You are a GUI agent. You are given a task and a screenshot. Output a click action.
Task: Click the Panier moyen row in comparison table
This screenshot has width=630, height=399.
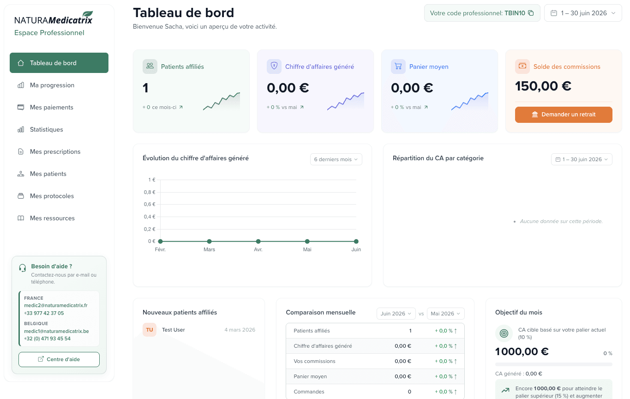click(x=375, y=376)
